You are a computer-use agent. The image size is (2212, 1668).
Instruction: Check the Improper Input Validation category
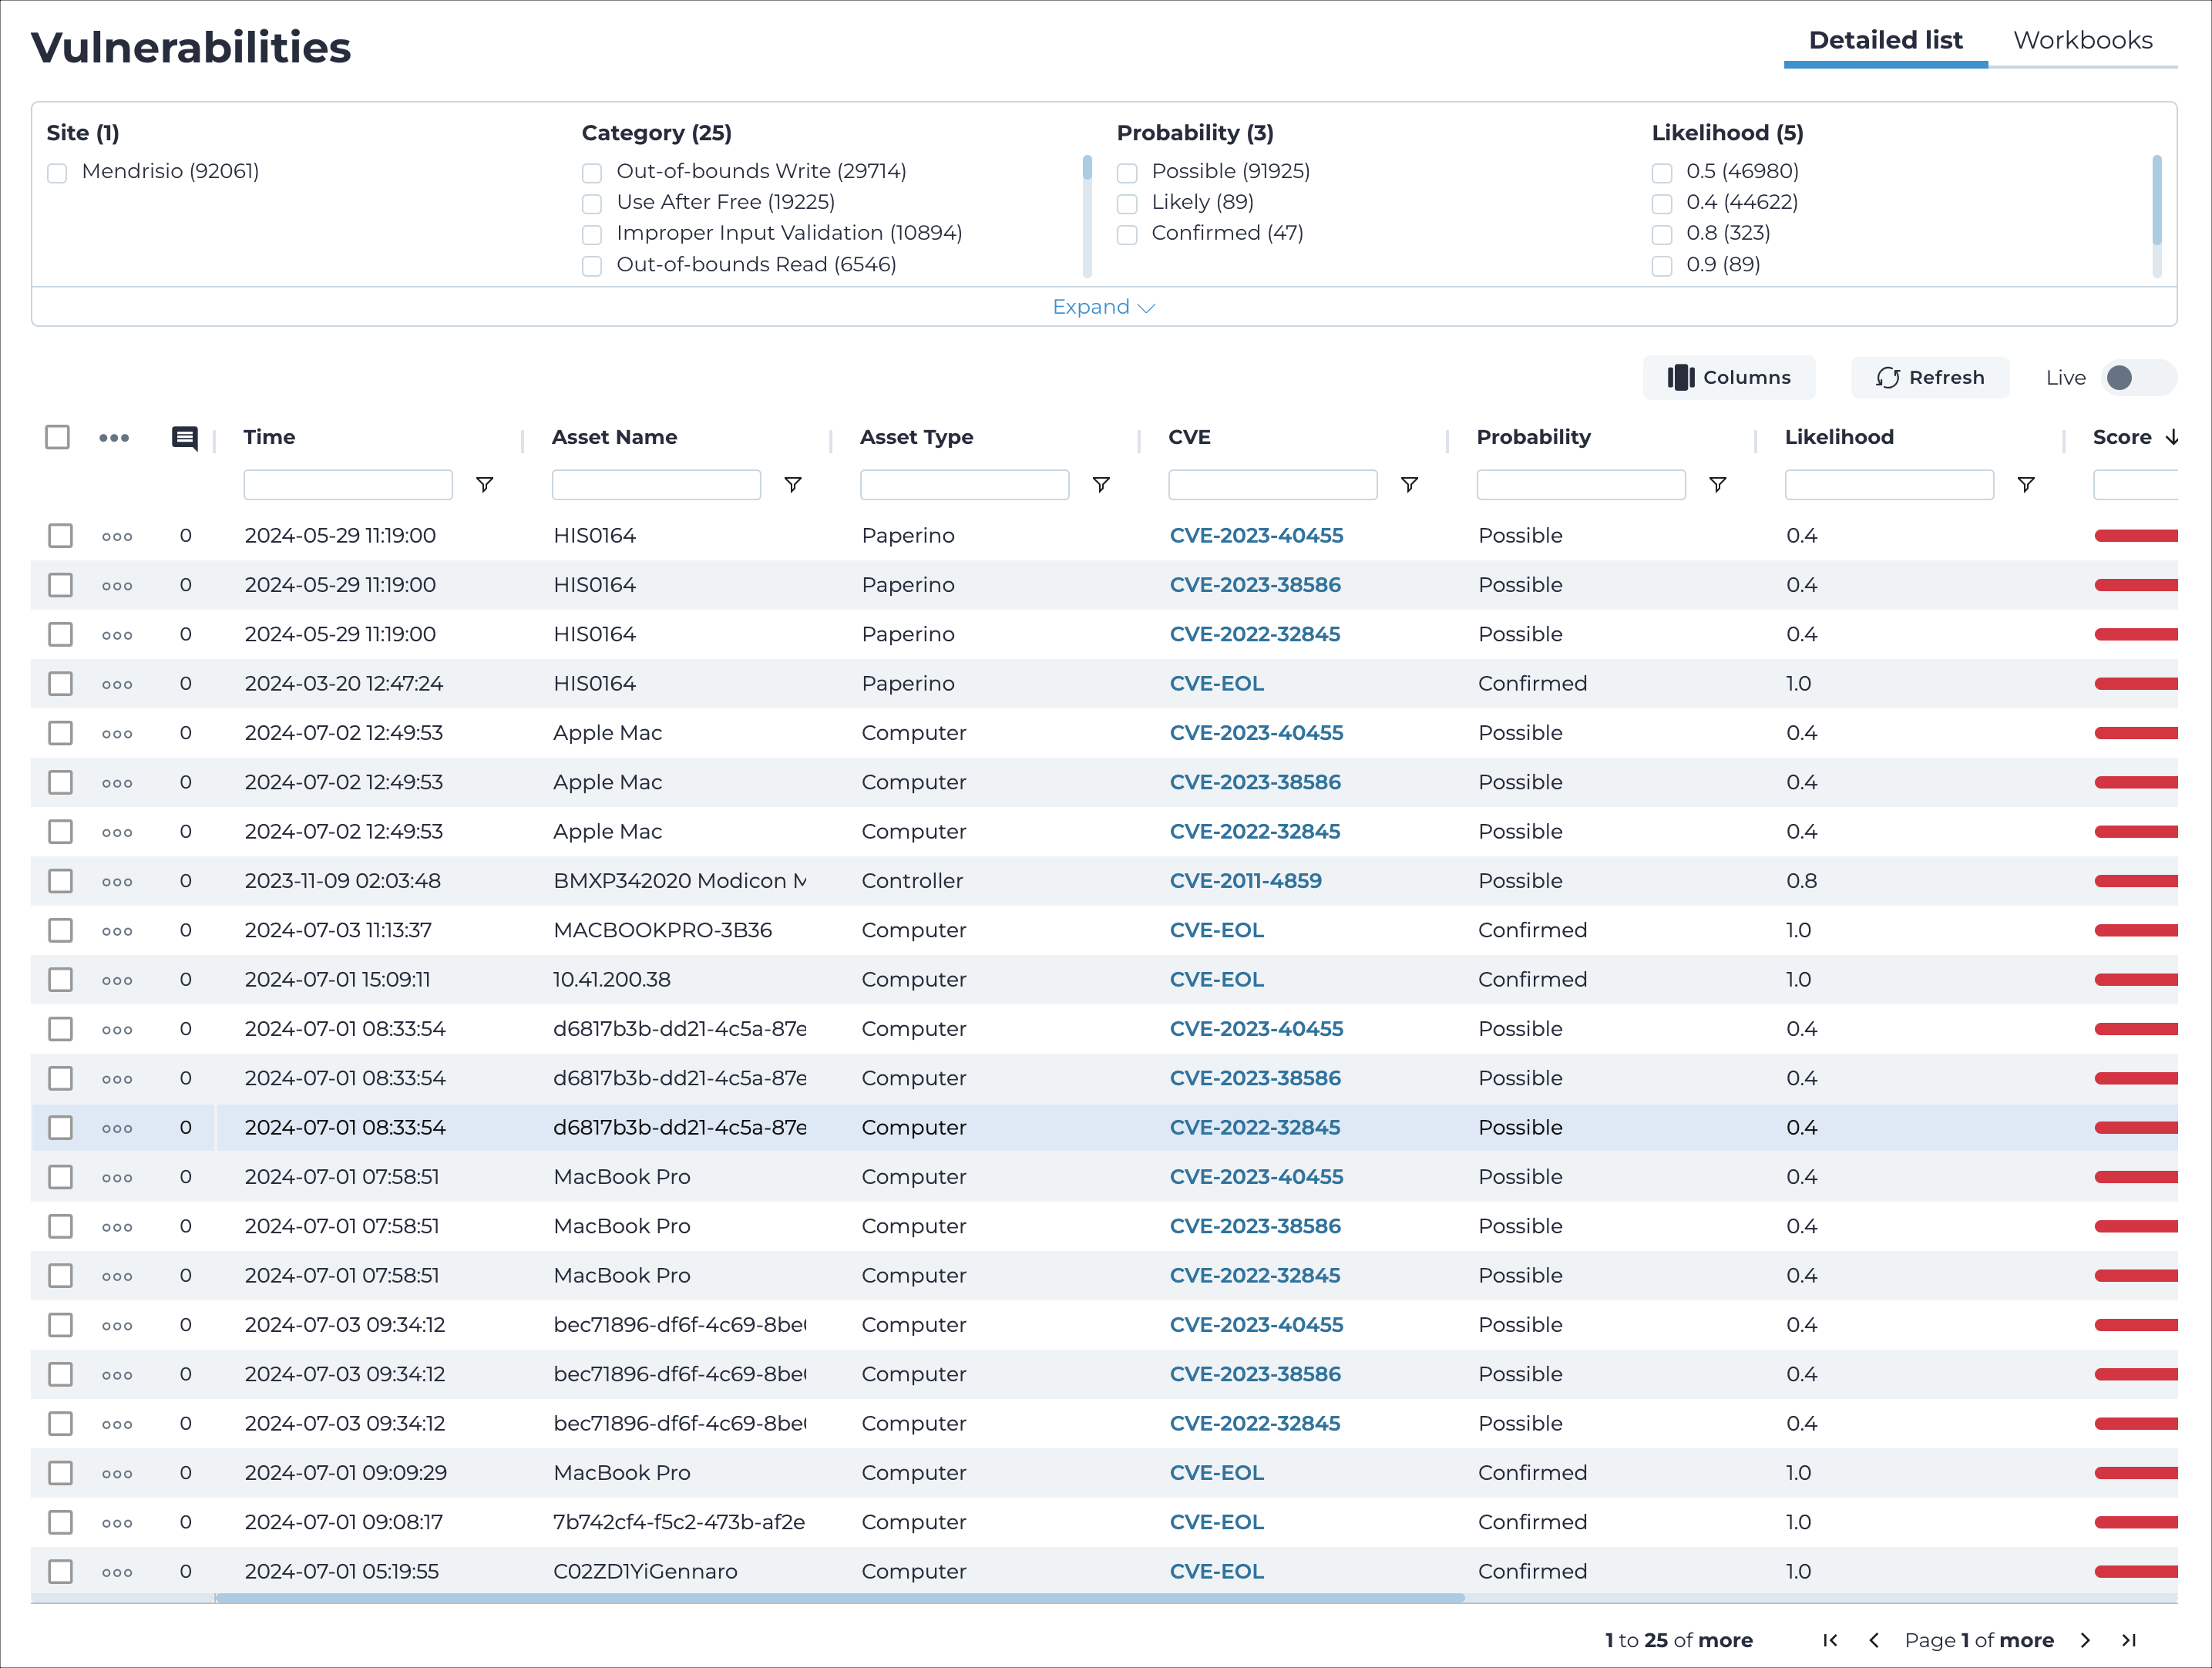pyautogui.click(x=592, y=235)
